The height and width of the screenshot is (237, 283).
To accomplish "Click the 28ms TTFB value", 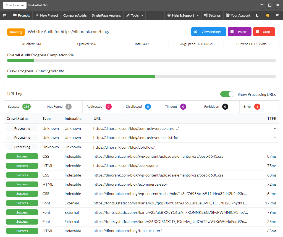I will point(272,222).
